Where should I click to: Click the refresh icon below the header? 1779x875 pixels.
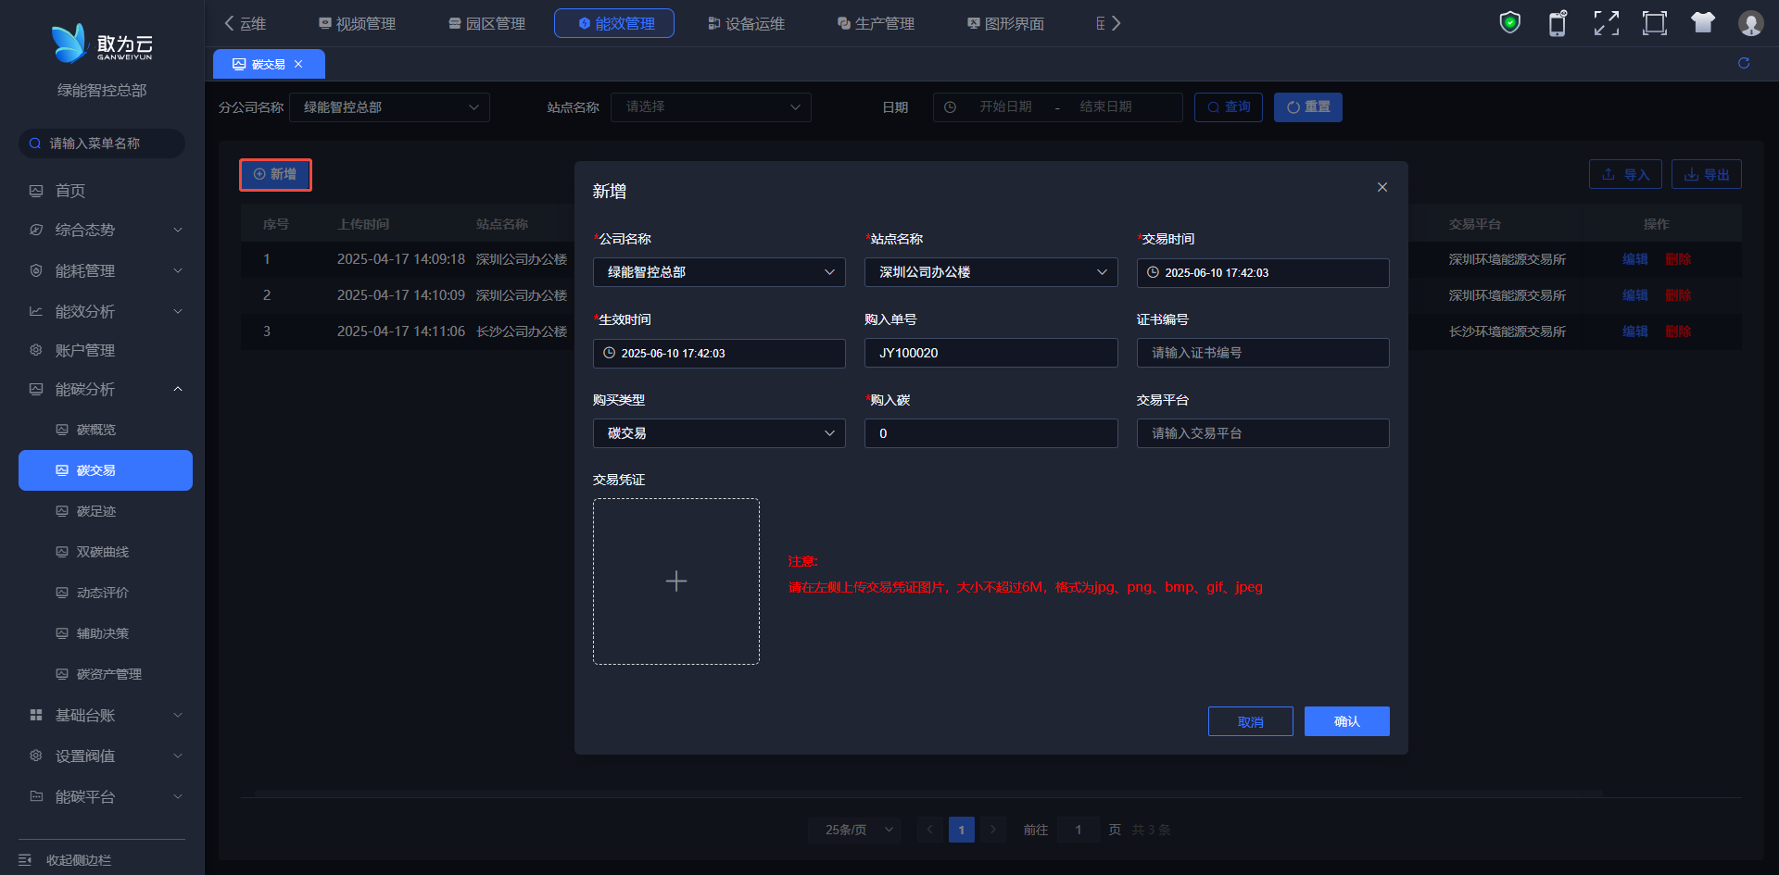click(x=1744, y=63)
